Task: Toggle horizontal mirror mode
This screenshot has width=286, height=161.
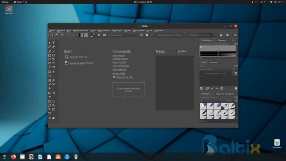Action: [221, 35]
